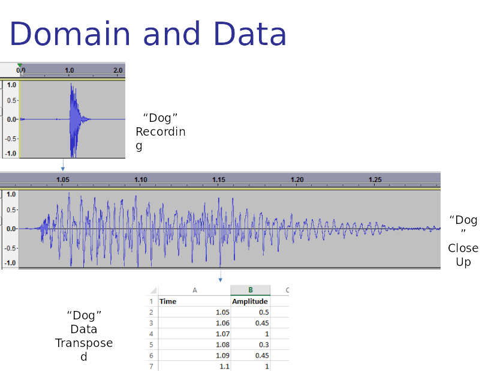Click the cell containing time 1.05
Screen dimensions: 485x371
click(x=195, y=312)
